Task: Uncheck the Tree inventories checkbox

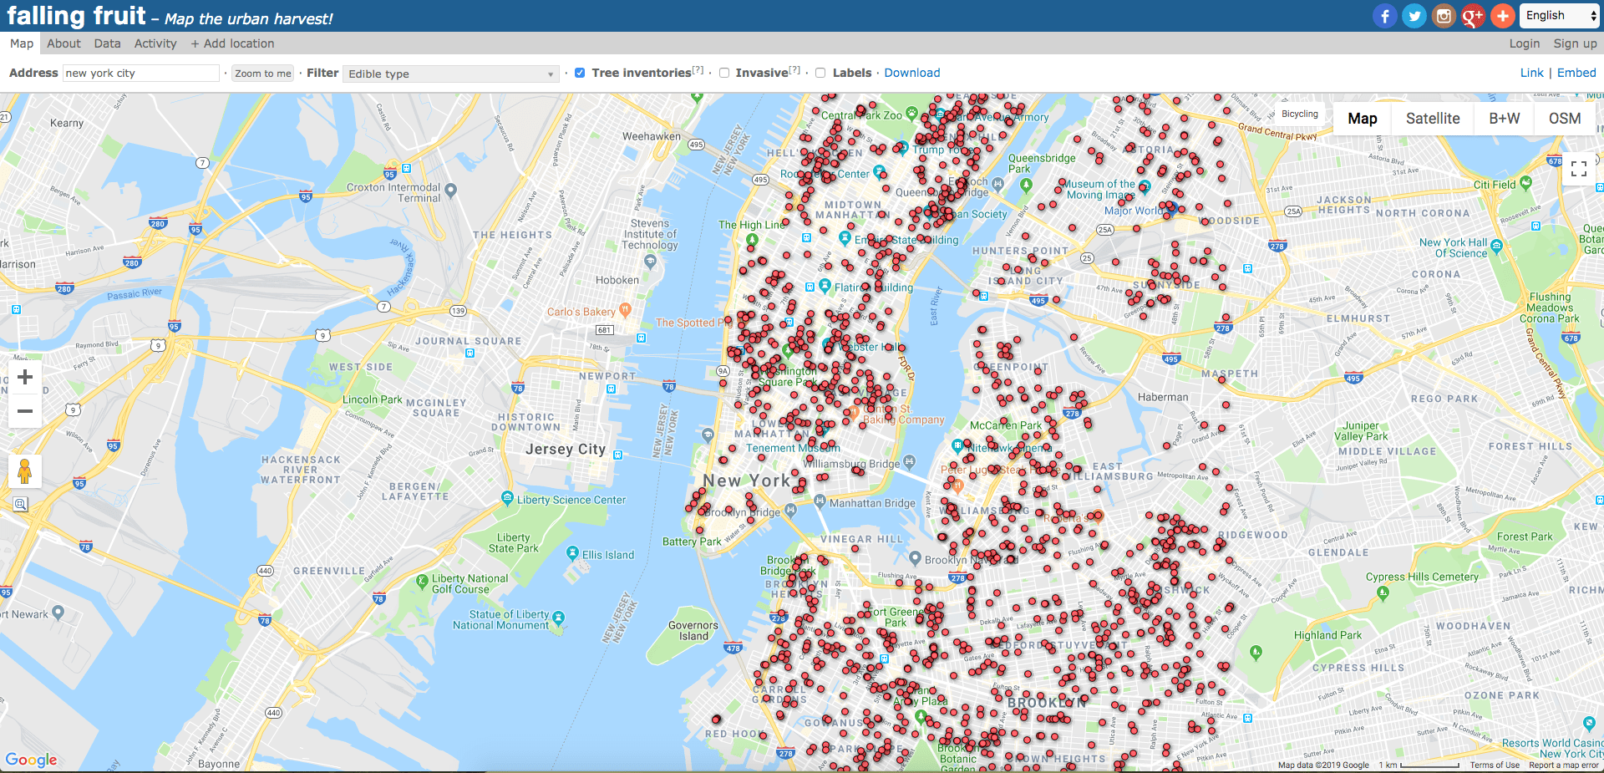Action: pos(580,73)
